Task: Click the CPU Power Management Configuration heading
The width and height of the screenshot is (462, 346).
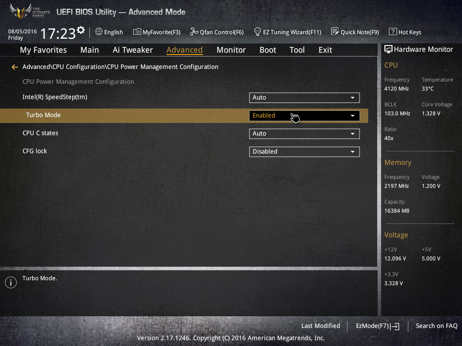Action: pos(78,82)
